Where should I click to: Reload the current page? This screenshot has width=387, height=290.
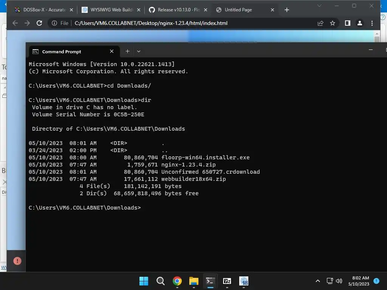click(x=39, y=23)
